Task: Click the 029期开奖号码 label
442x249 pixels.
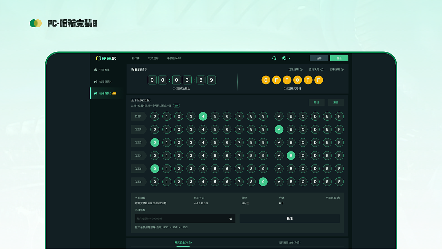Action: pyautogui.click(x=292, y=89)
